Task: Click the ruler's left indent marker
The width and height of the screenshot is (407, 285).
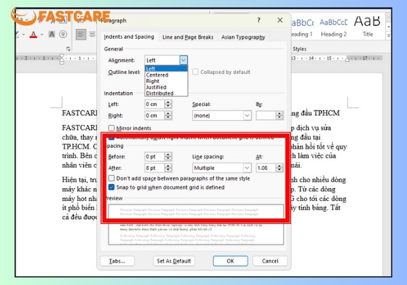Action: 62,58
